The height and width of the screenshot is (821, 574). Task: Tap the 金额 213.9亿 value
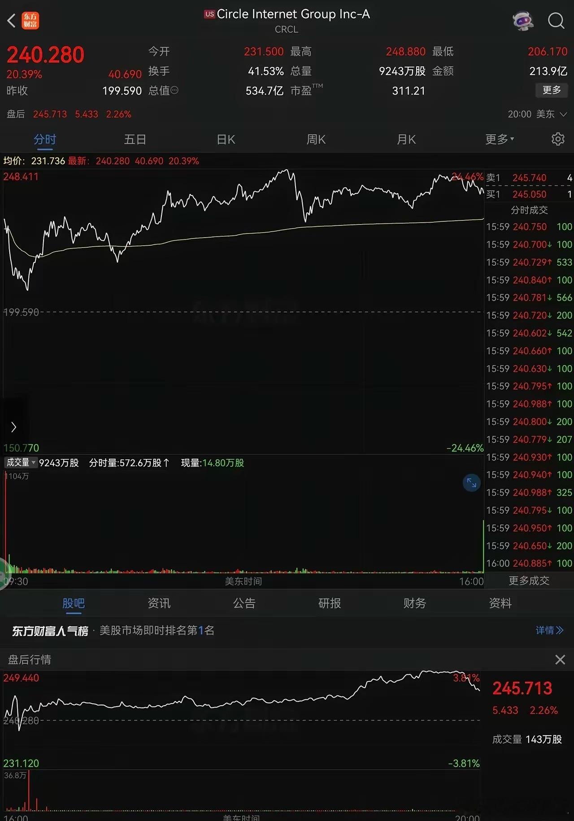548,71
